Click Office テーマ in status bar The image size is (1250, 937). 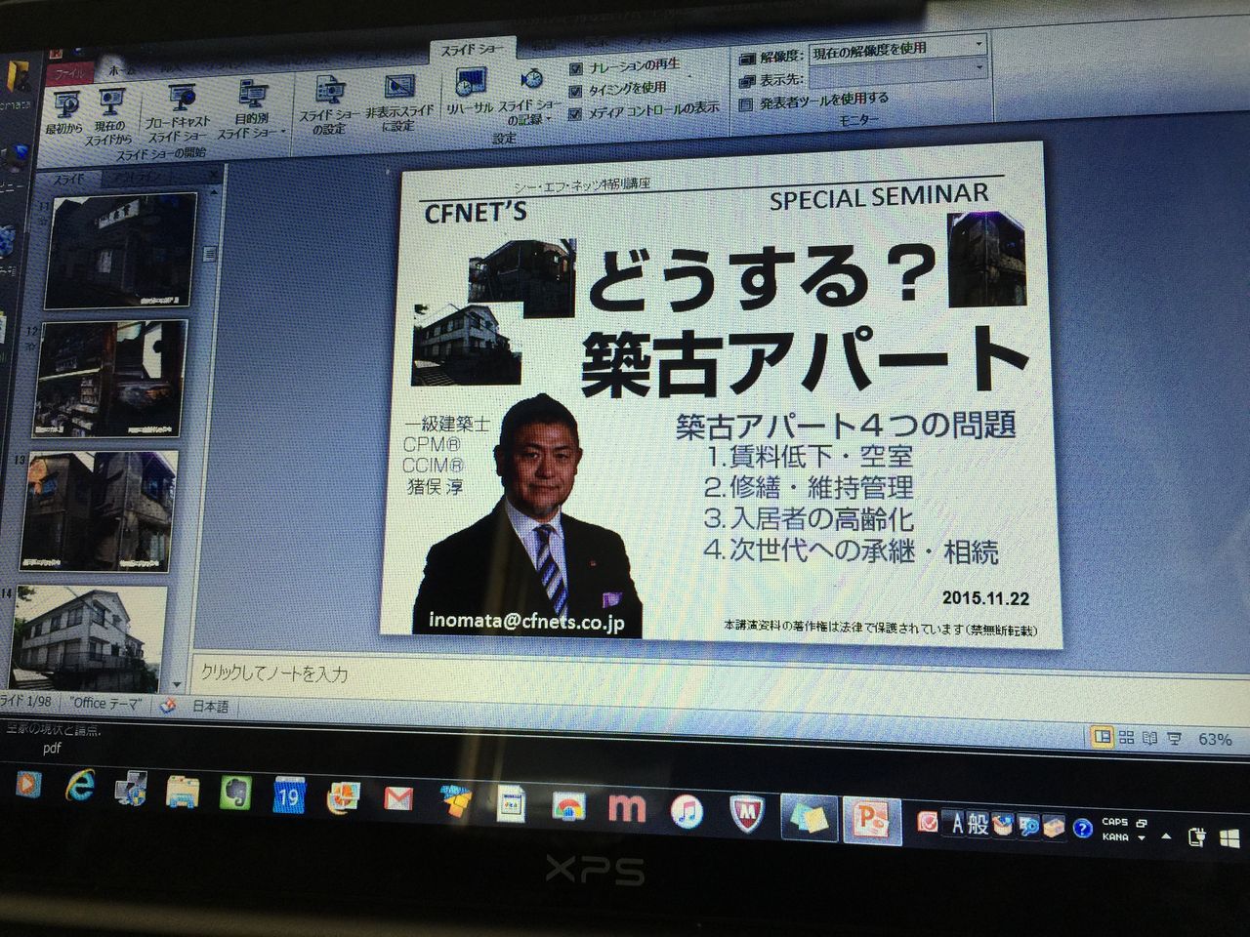pyautogui.click(x=105, y=703)
